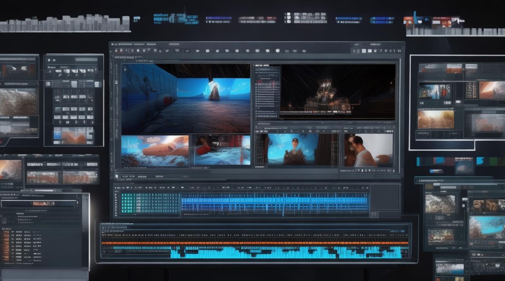Viewport: 505px width, 281px height.
Task: Click the grid icon at right end of blue waveform timeline
Action: [x=373, y=214]
